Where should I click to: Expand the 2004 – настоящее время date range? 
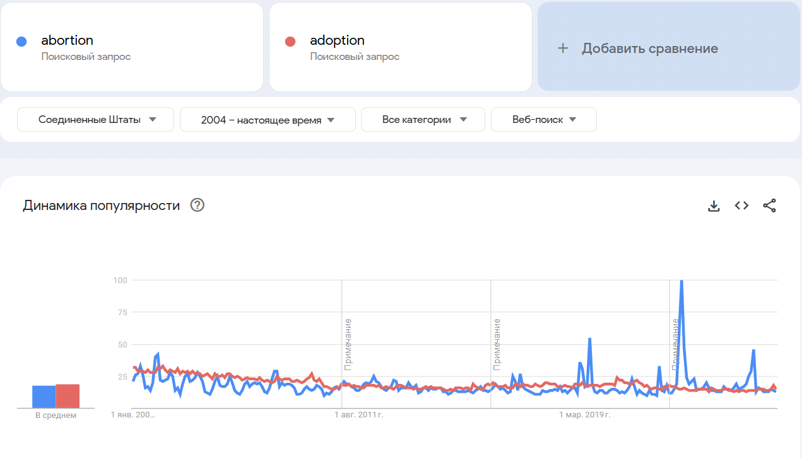click(268, 120)
